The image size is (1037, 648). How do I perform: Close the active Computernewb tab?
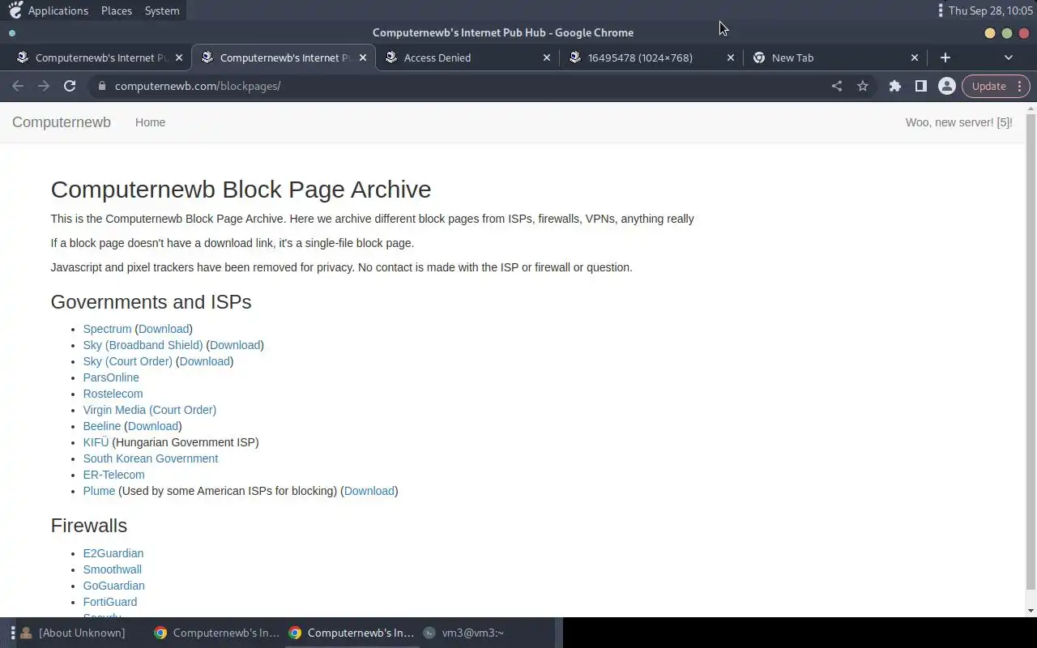coord(363,58)
